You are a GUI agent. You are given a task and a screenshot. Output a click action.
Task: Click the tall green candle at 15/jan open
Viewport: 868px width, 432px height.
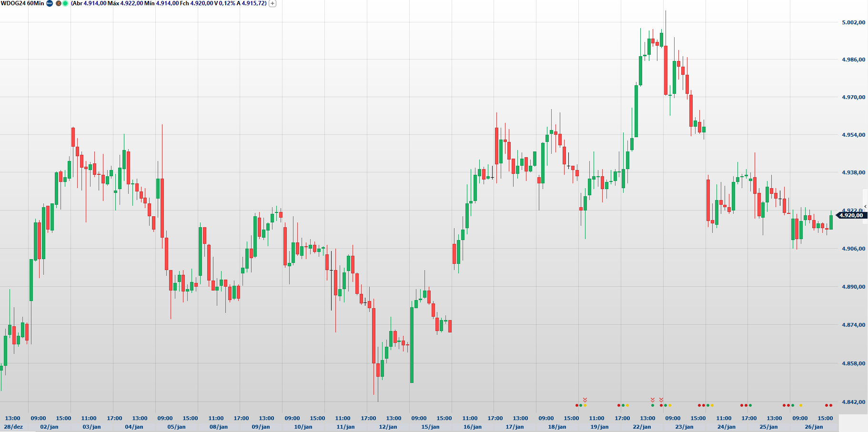pyautogui.click(x=412, y=345)
